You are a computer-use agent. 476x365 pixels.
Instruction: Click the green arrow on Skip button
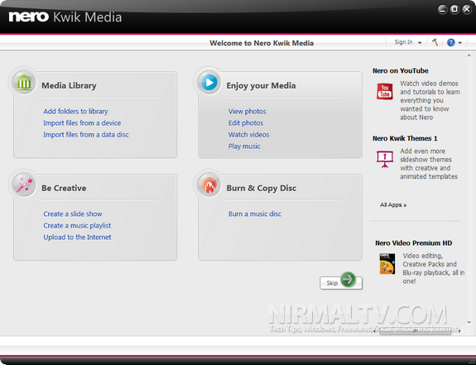(x=348, y=280)
